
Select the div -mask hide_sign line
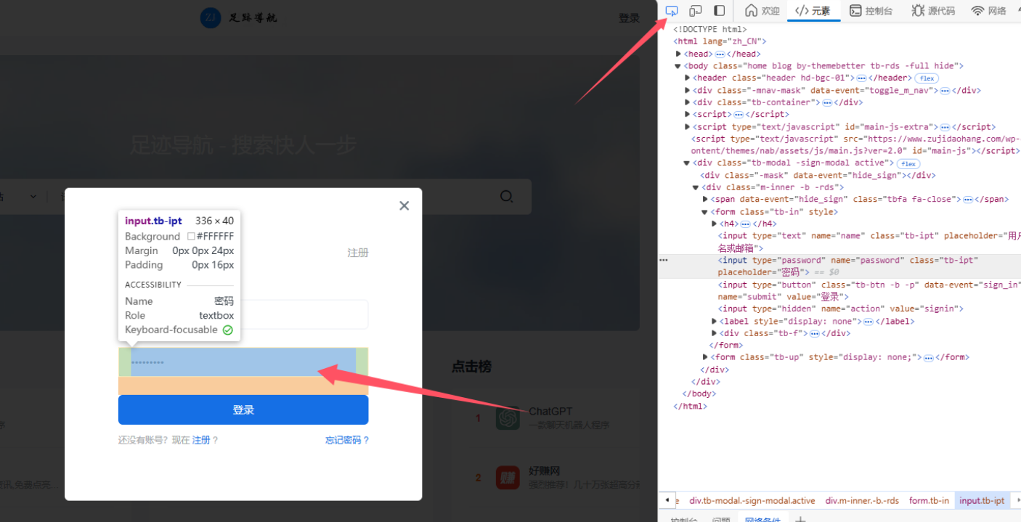click(818, 175)
